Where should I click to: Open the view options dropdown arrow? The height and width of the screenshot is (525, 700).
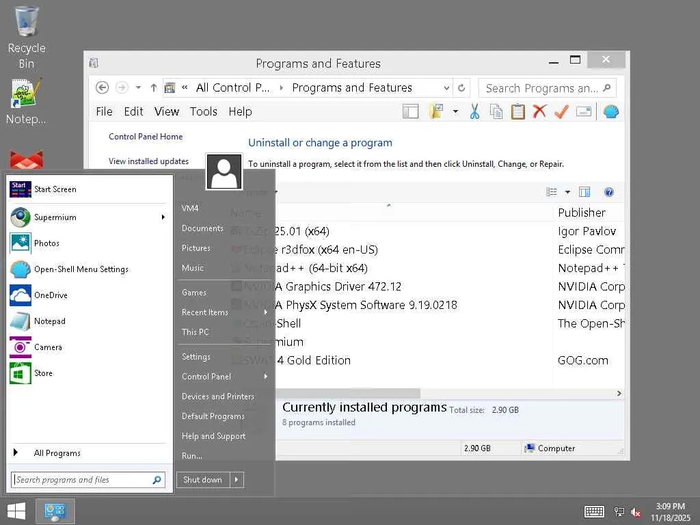pos(567,192)
